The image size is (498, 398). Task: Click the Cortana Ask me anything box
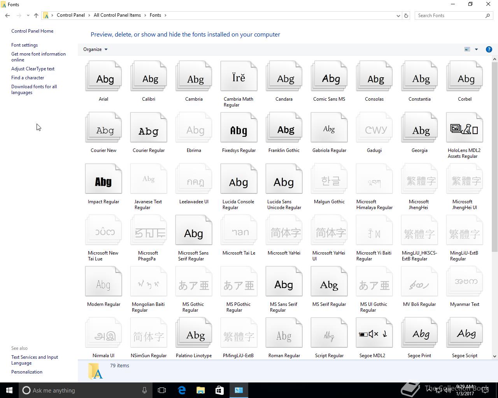(85, 390)
